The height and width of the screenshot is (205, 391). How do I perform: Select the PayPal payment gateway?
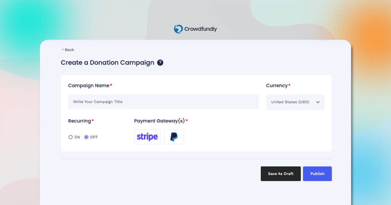pyautogui.click(x=174, y=137)
